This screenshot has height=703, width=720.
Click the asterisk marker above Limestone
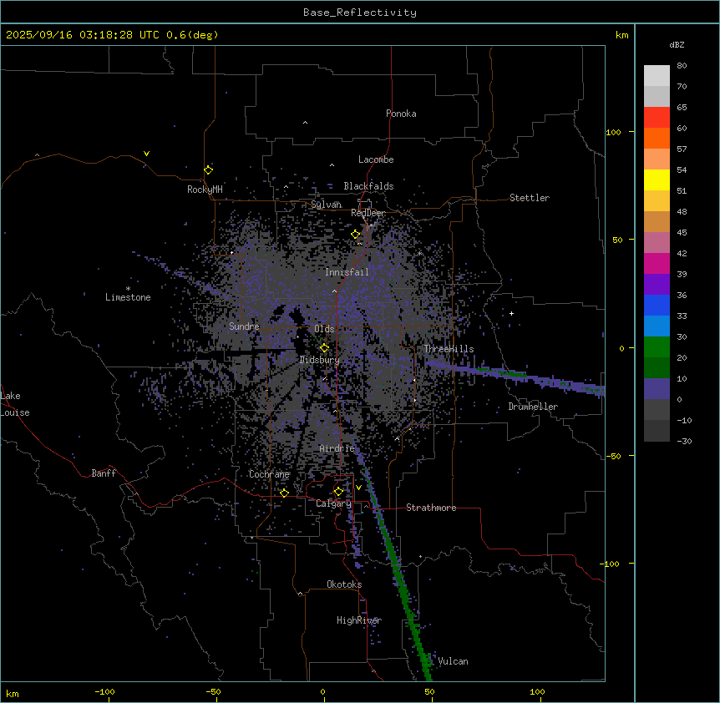128,289
